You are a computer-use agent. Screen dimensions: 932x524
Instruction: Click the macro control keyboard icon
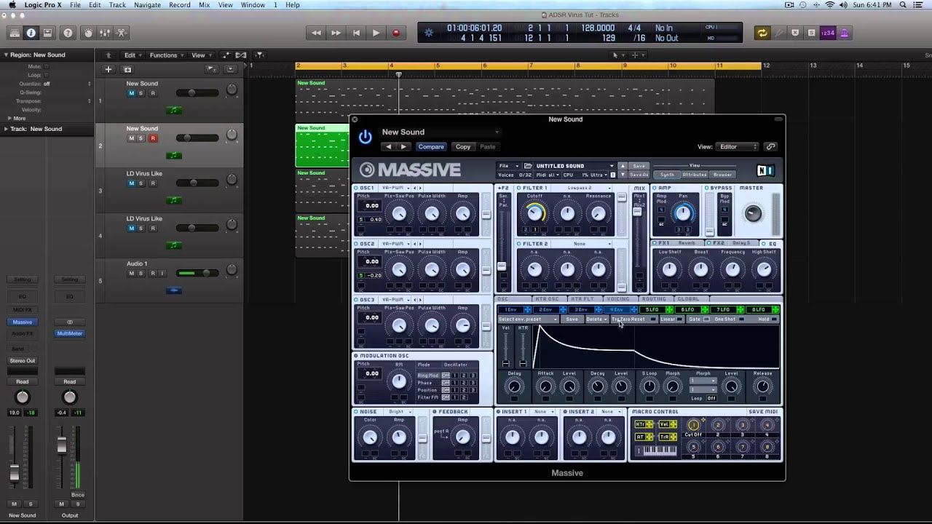(655, 451)
